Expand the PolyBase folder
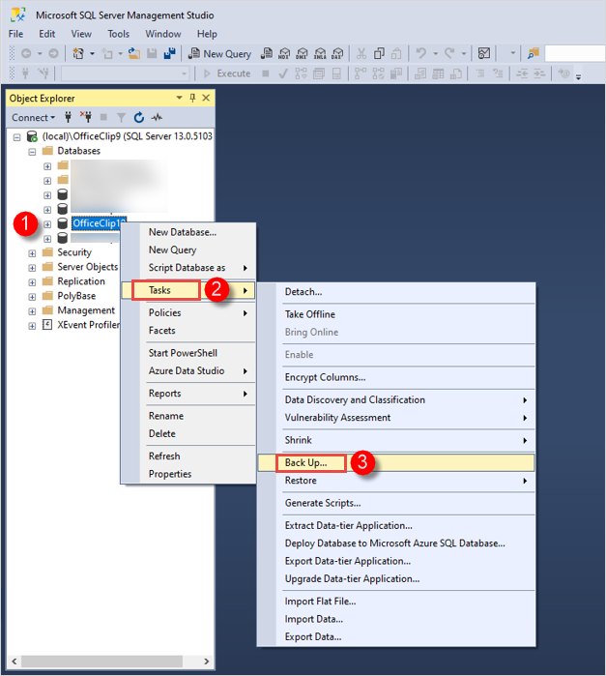The height and width of the screenshot is (676, 606). [x=32, y=297]
